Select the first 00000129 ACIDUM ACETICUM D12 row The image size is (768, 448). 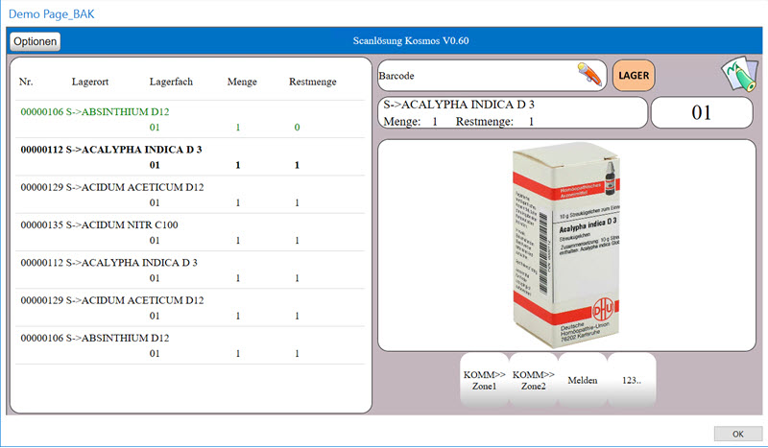[x=111, y=187]
